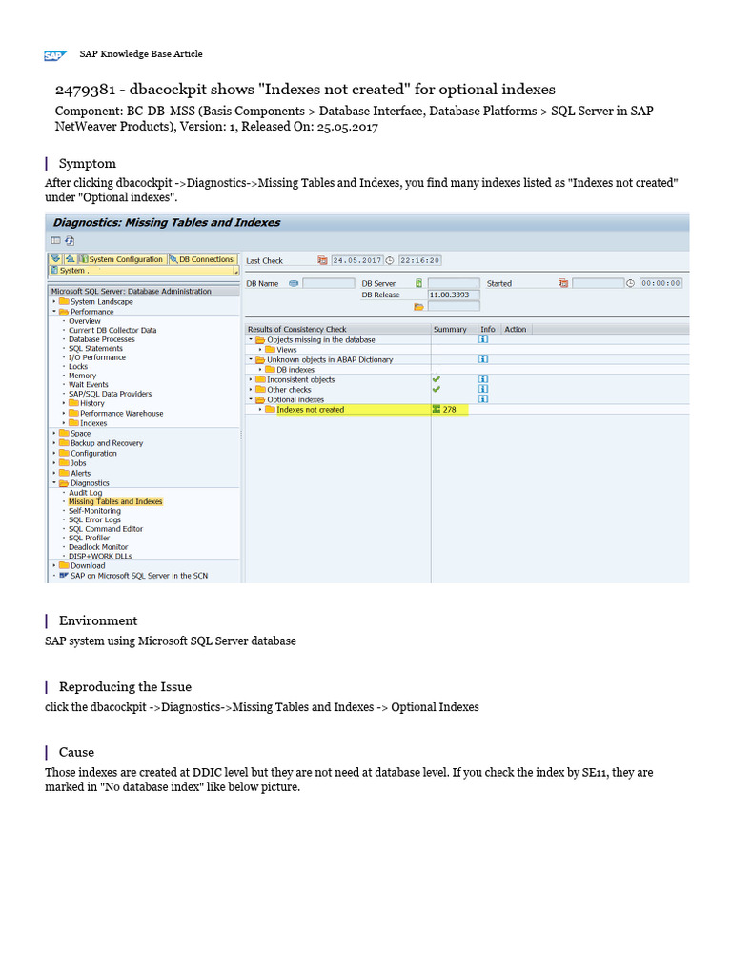Expand the History folder

tap(64, 403)
